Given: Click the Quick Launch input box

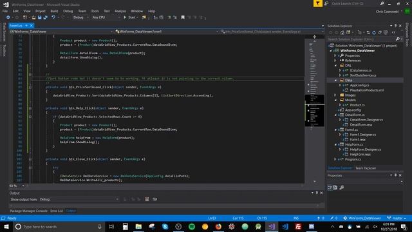Looking at the screenshot, I should [x=355, y=4].
